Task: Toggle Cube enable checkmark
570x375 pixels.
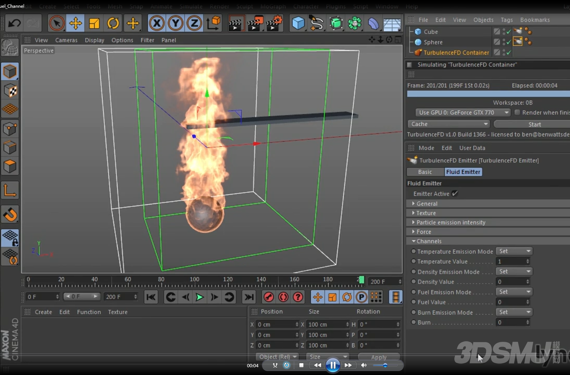Action: click(x=509, y=32)
